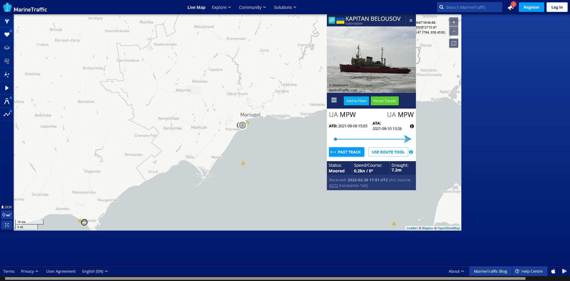570x281 pixels.
Task: Expand the Community dropdown menu
Action: tap(252, 7)
